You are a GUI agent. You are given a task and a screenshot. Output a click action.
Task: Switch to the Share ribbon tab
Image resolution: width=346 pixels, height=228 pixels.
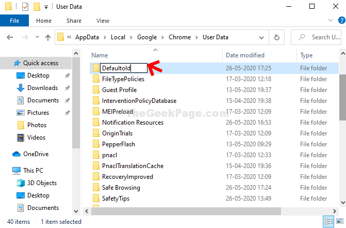pyautogui.click(x=74, y=21)
